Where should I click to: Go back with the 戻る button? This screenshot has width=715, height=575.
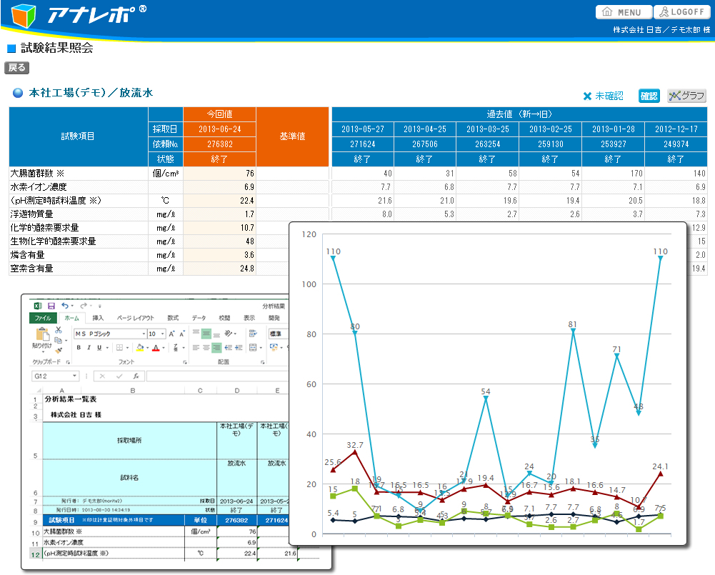point(17,67)
